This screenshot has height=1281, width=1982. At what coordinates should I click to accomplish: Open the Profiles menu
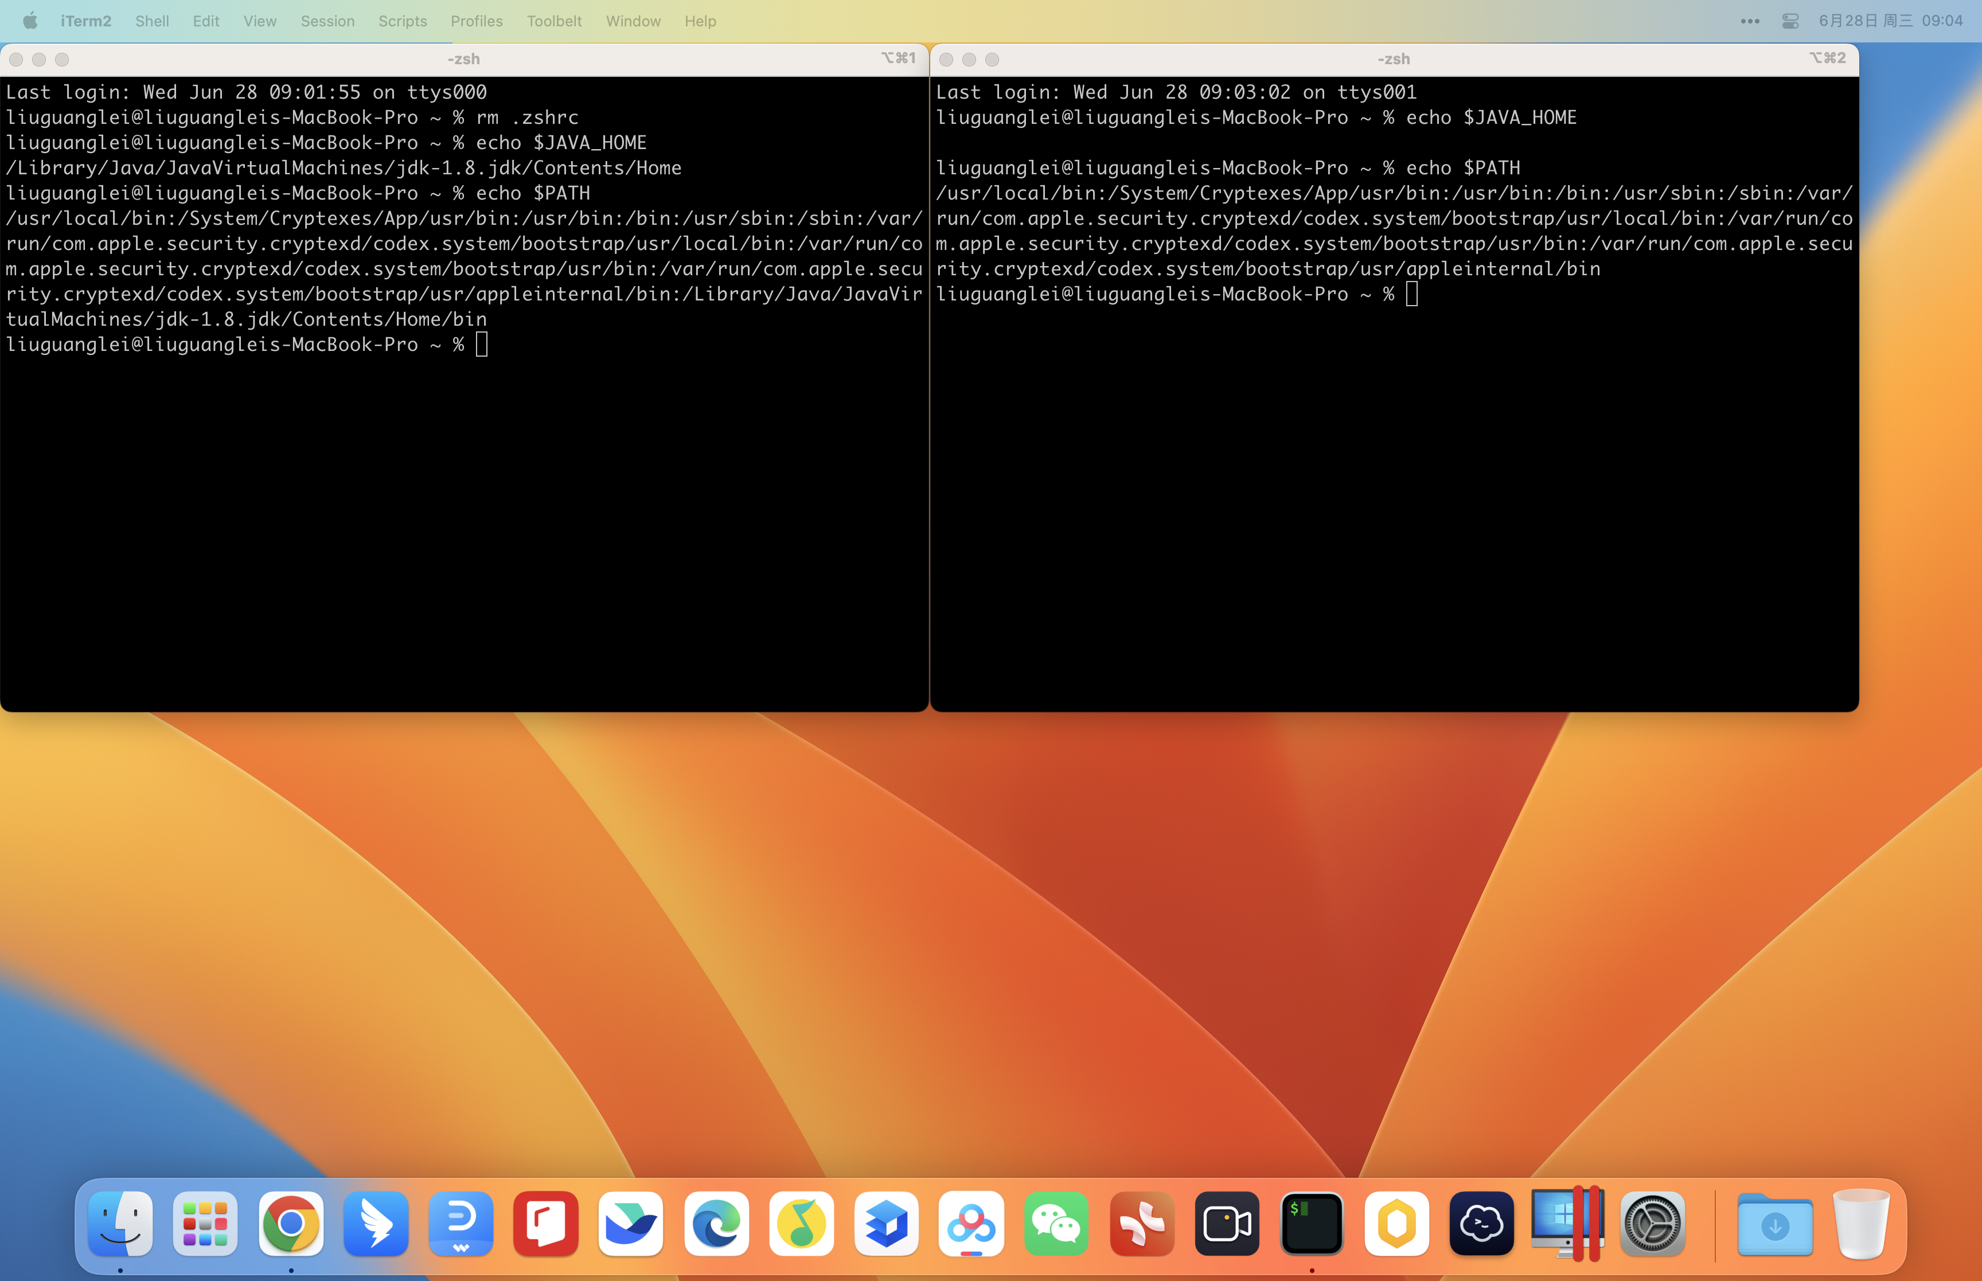pos(477,21)
